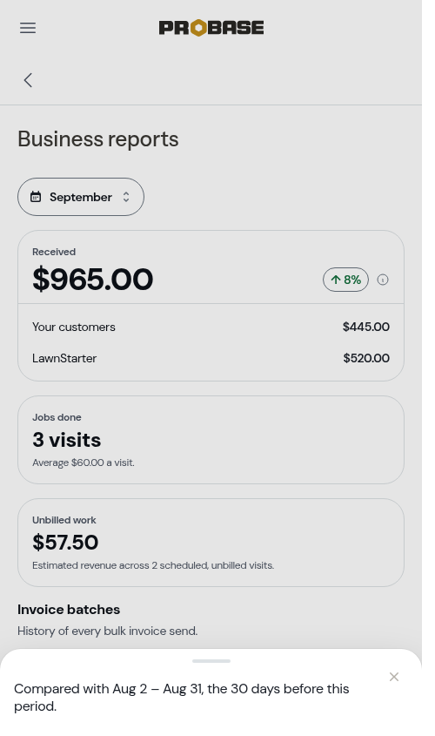The height and width of the screenshot is (736, 435).
Task: Click the calendar icon in month selector
Action: point(36,197)
